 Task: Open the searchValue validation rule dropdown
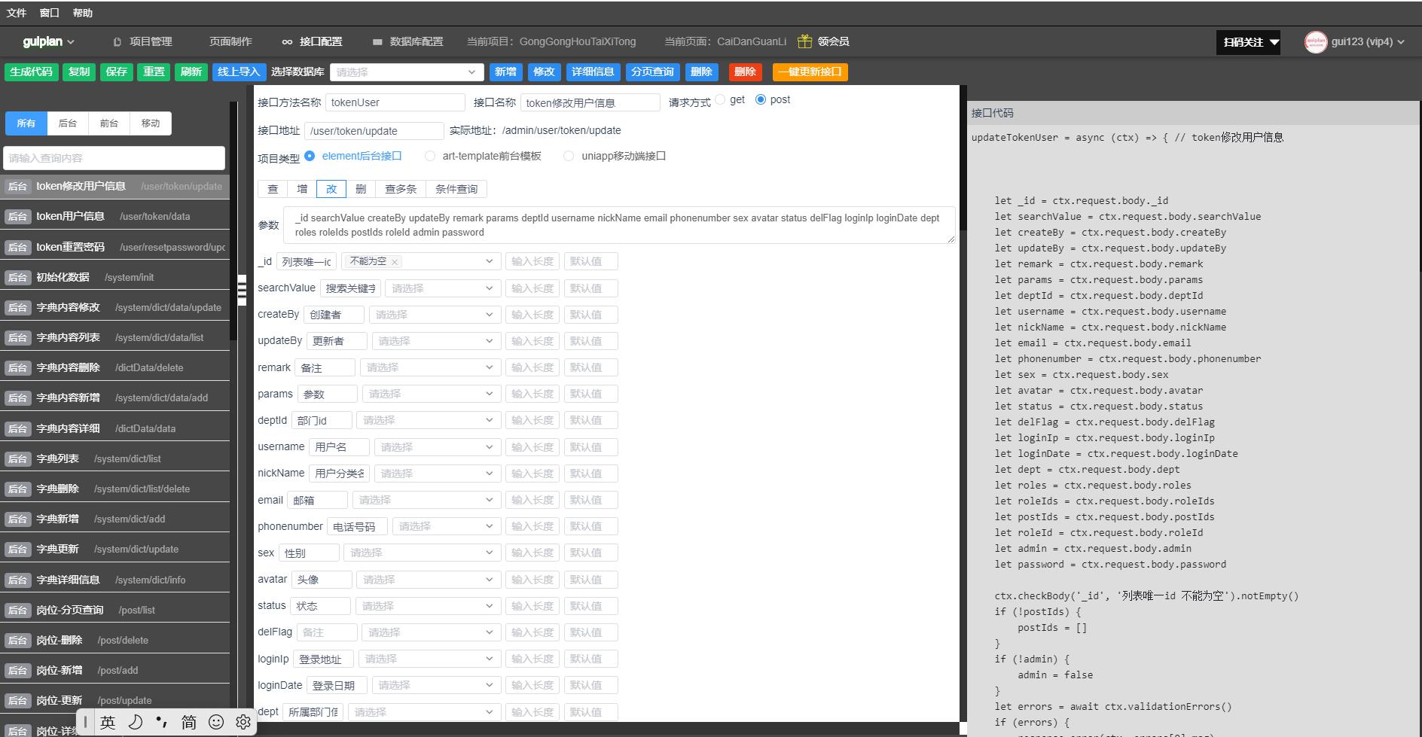(442, 288)
